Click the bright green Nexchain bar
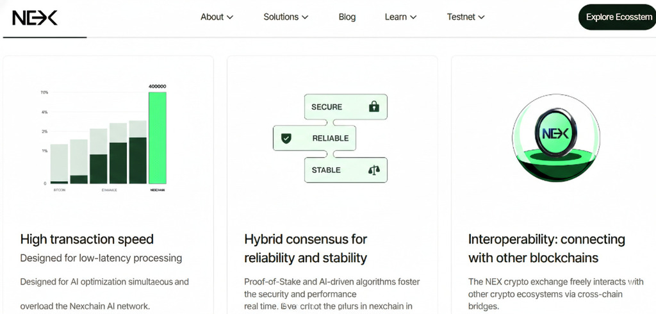 pos(157,137)
